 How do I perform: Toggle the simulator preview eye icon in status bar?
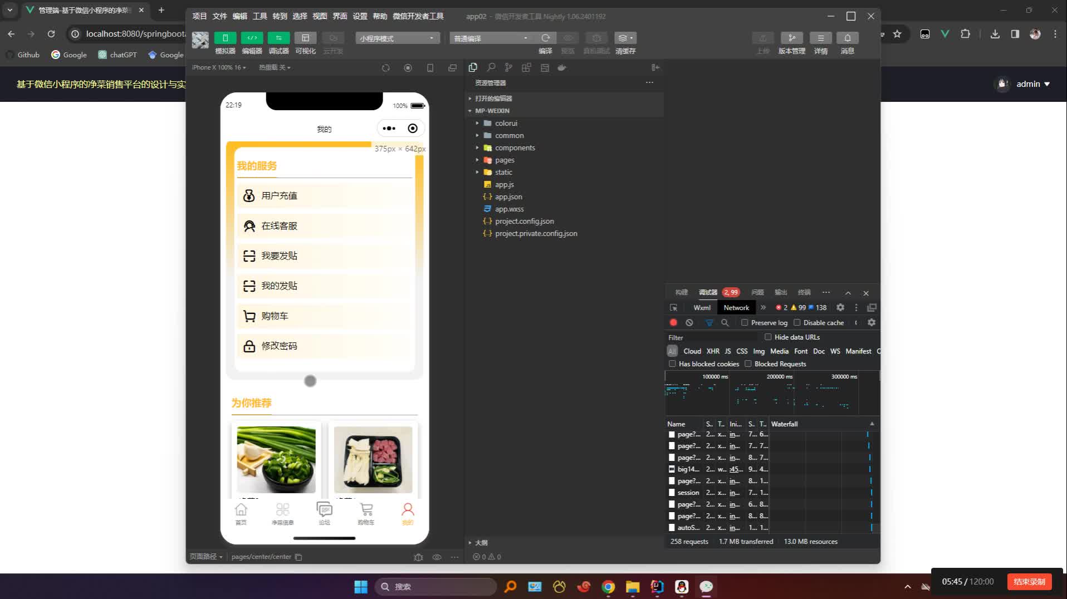pyautogui.click(x=437, y=557)
